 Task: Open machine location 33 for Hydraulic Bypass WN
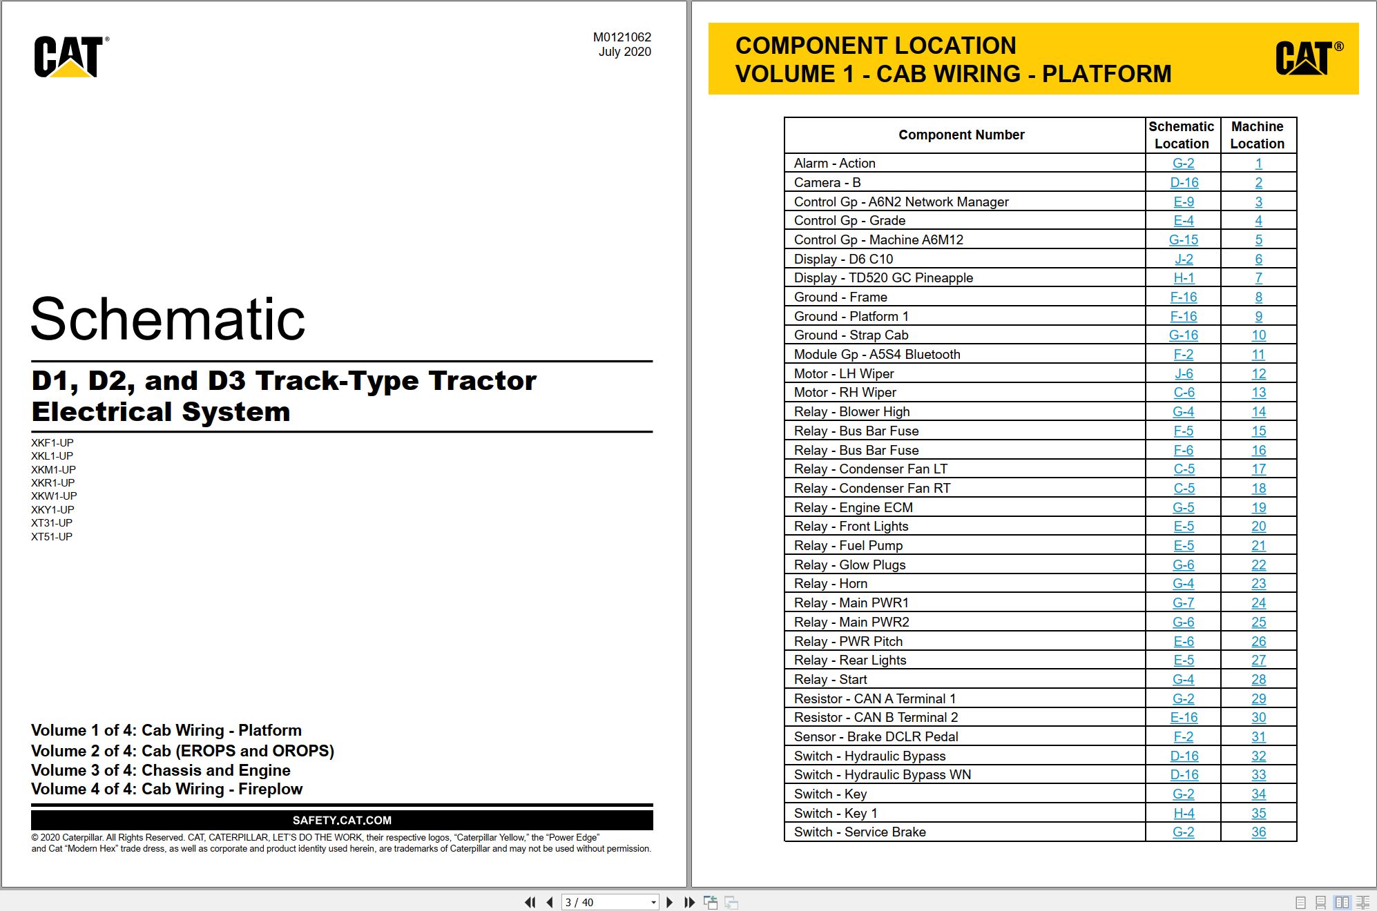coord(1258,775)
